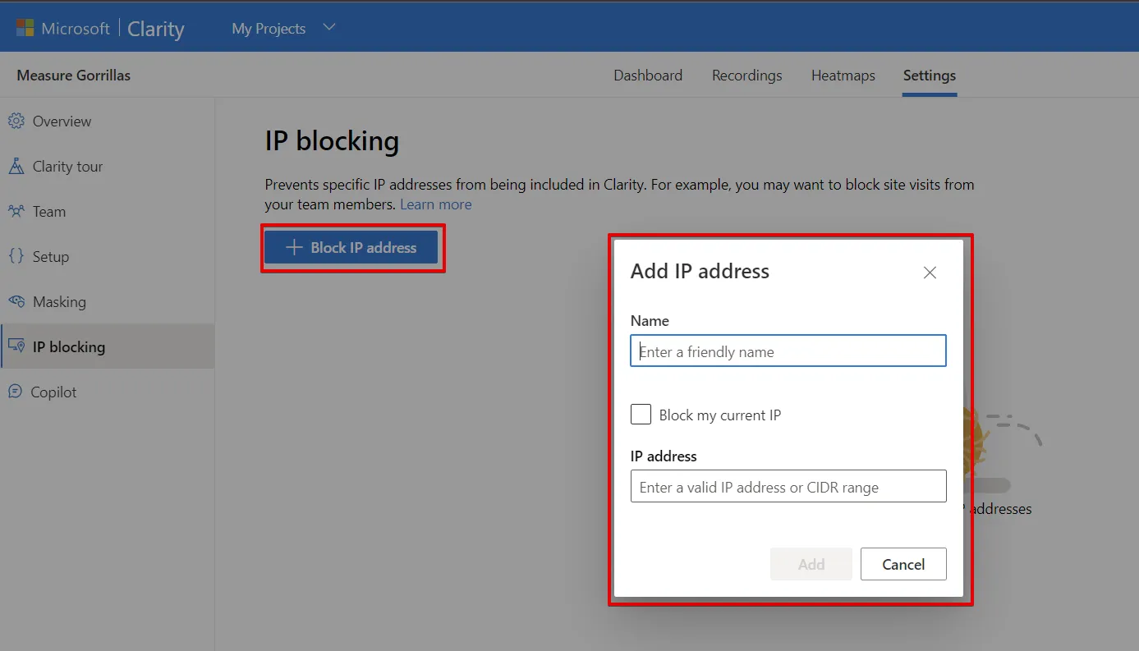
Task: Select the Settings tab
Action: tap(929, 76)
